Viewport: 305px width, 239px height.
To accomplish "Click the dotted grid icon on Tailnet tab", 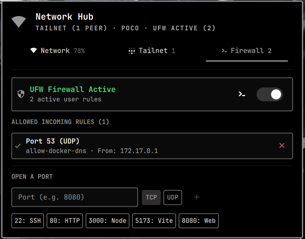I will click(132, 51).
